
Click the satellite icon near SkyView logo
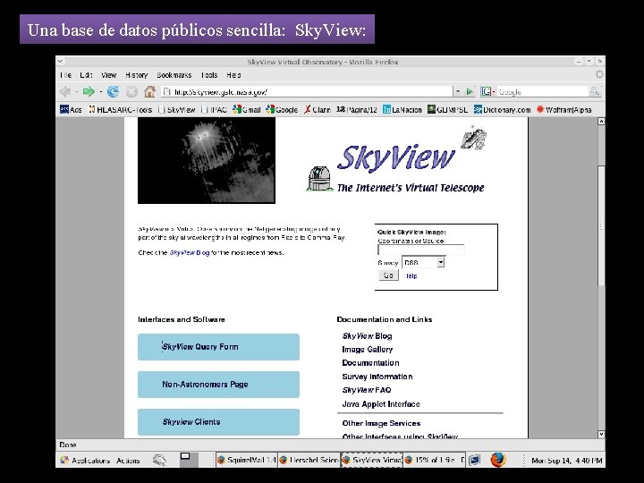(x=474, y=138)
